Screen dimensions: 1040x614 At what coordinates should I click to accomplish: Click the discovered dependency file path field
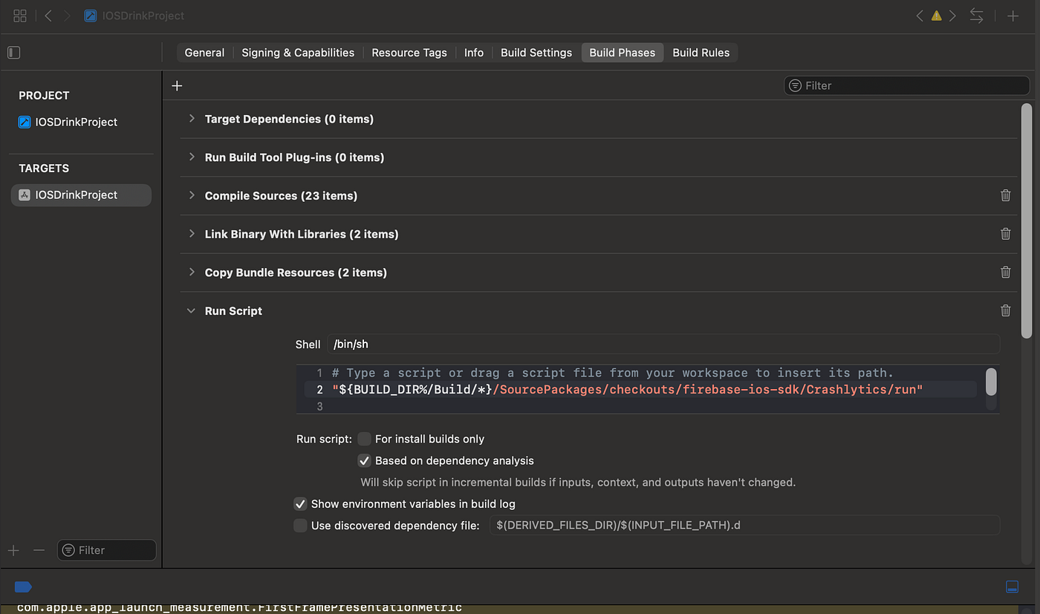(744, 526)
